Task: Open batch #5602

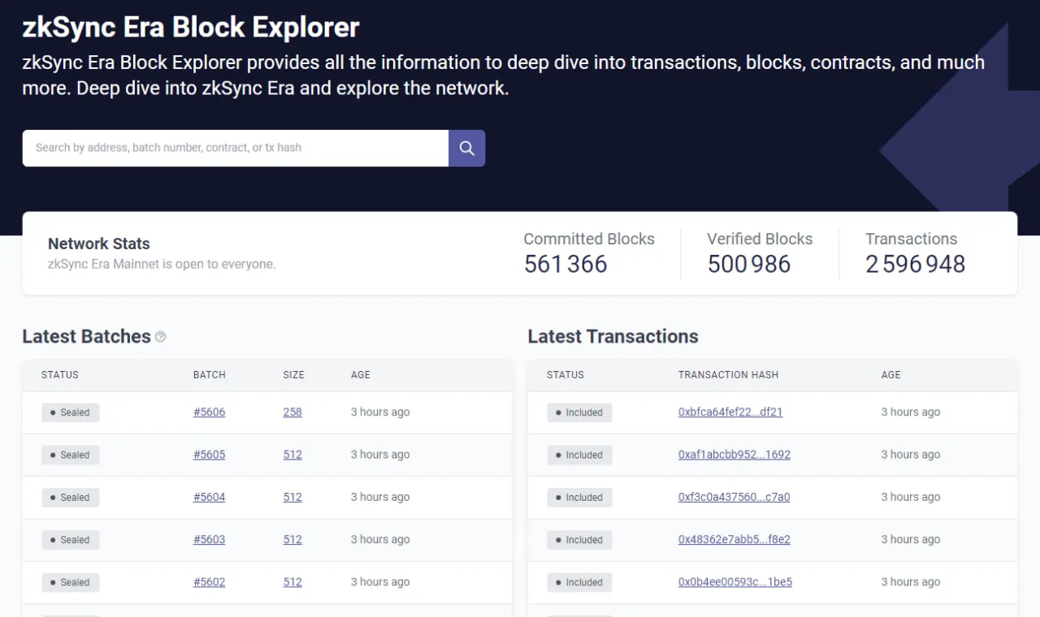Action: 209,582
